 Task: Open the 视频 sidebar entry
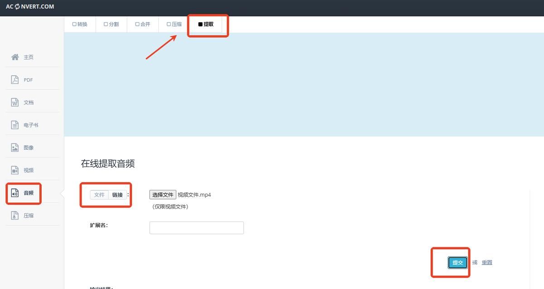tap(33, 170)
